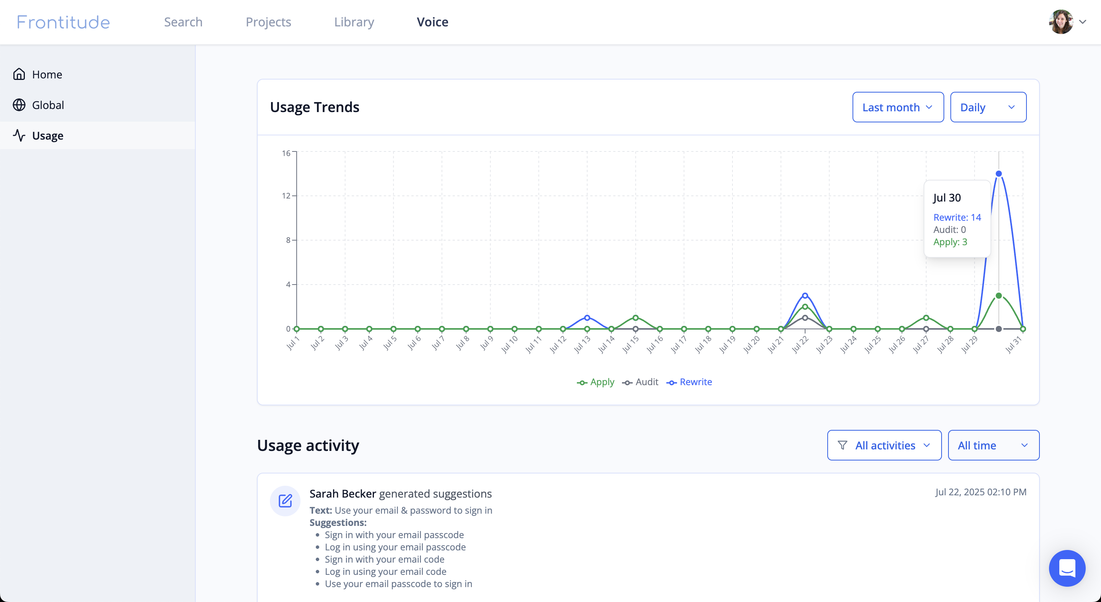Click the Apply point at Jul 15

click(x=635, y=318)
